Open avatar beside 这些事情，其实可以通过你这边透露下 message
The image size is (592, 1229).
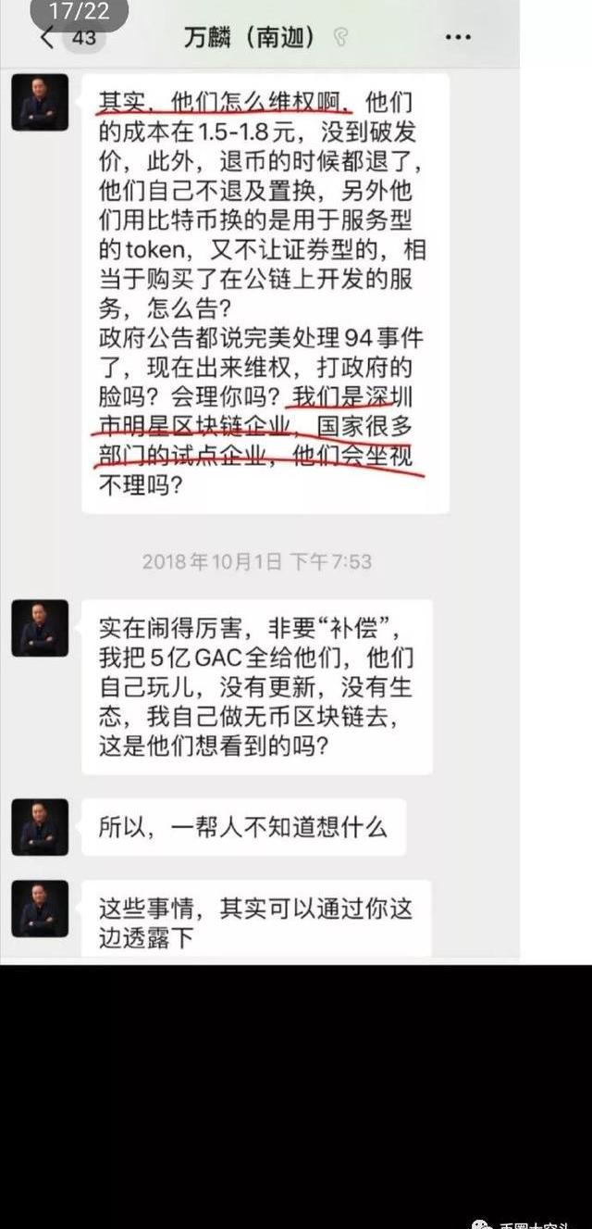[40, 909]
